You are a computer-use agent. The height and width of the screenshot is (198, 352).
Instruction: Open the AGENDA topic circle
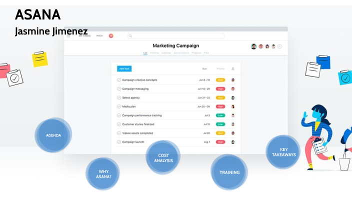53,135
